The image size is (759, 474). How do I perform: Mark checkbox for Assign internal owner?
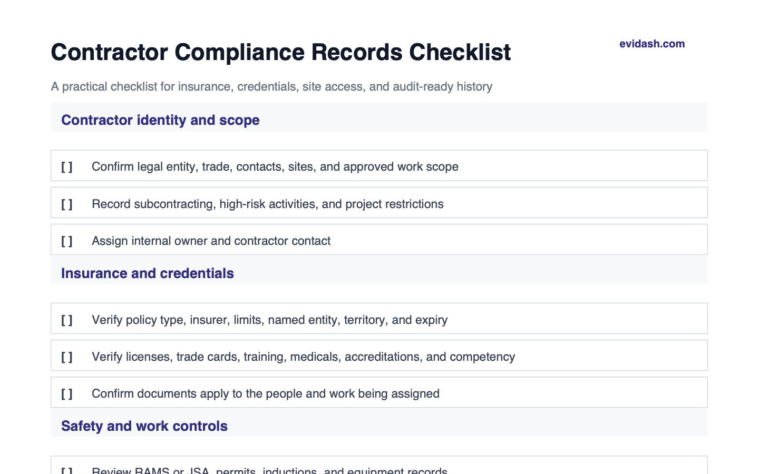pos(67,241)
